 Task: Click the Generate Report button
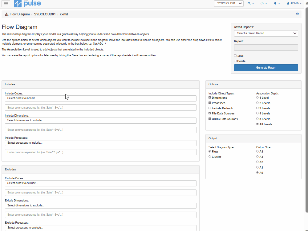(x=266, y=67)
